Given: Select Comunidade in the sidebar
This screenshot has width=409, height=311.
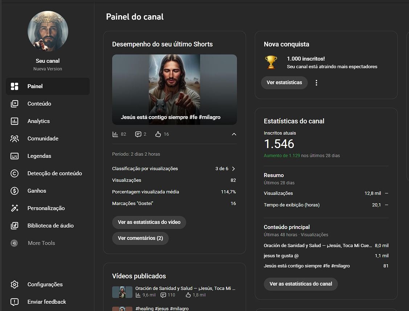Looking at the screenshot, I should click(x=48, y=139).
